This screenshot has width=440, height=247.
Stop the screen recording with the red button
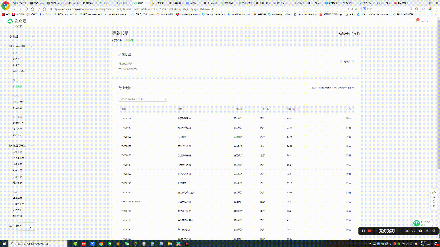370,231
